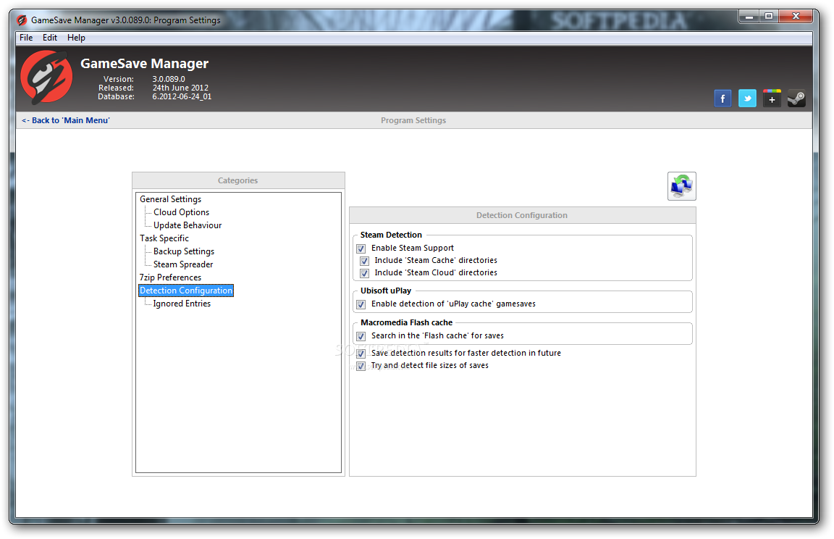Select Detection Configuration category
The width and height of the screenshot is (834, 539).
coord(186,291)
